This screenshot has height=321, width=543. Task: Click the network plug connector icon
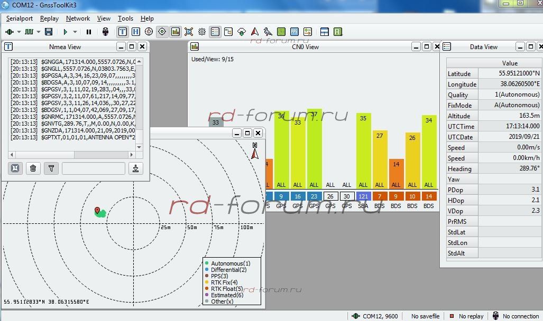(106, 32)
